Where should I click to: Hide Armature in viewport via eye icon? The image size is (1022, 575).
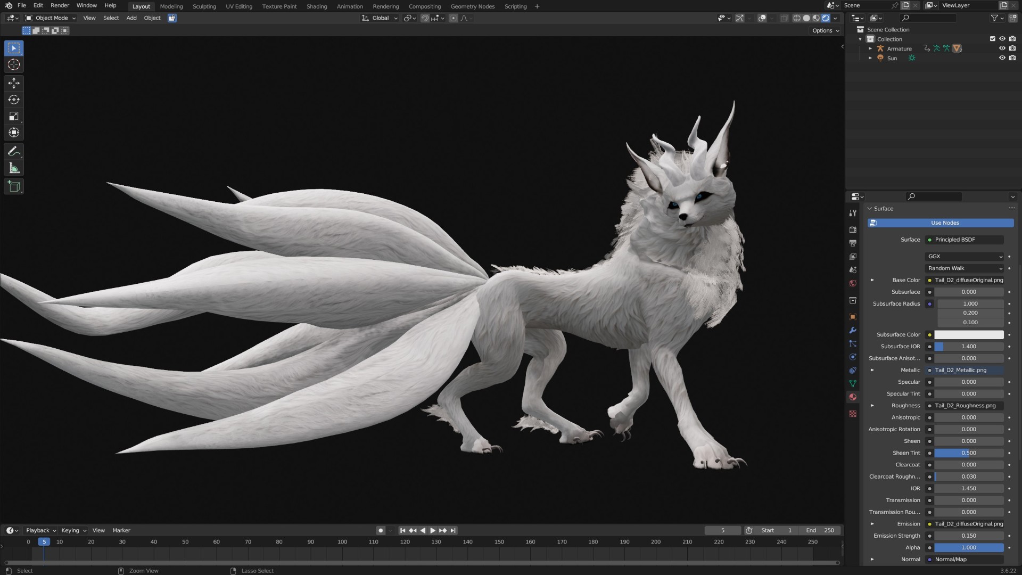click(1002, 48)
